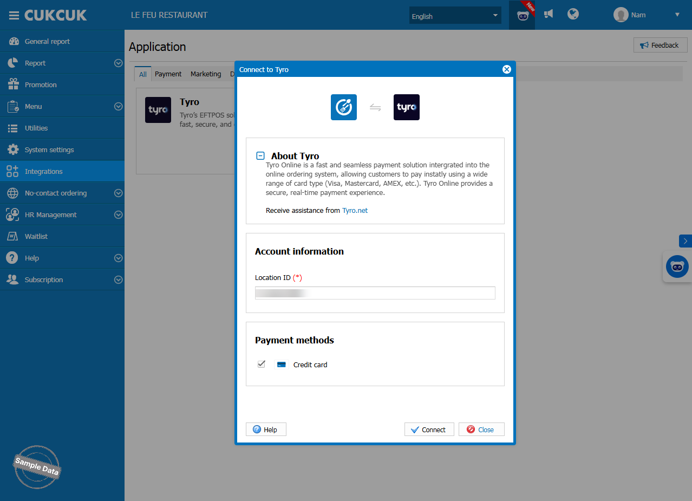
Task: Click the Connect button
Action: [x=429, y=430]
